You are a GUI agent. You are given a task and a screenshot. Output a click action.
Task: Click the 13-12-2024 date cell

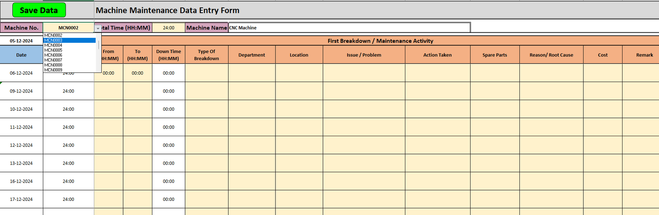coord(21,163)
